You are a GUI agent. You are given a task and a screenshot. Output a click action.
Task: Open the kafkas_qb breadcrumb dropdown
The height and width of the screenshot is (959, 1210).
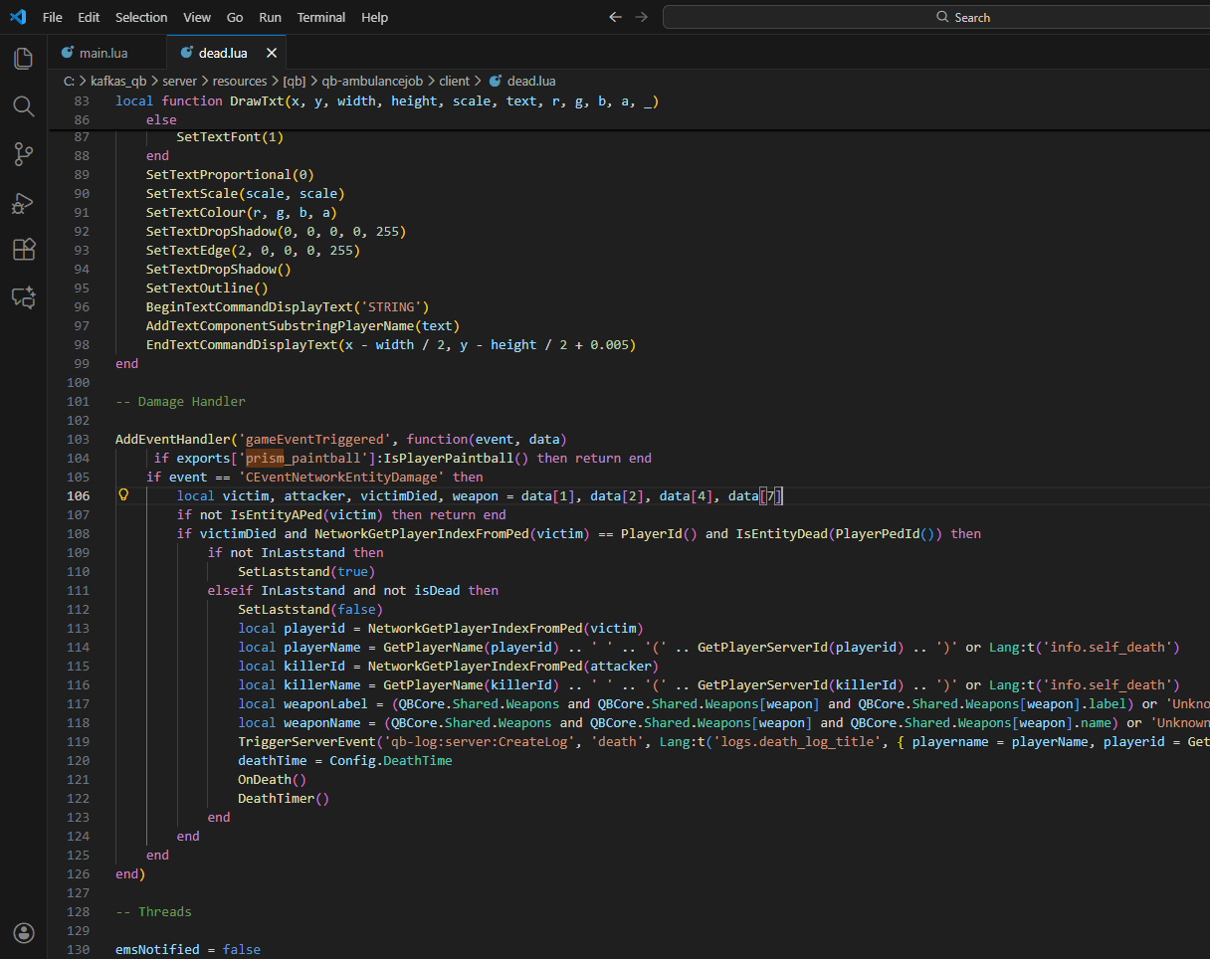(119, 81)
